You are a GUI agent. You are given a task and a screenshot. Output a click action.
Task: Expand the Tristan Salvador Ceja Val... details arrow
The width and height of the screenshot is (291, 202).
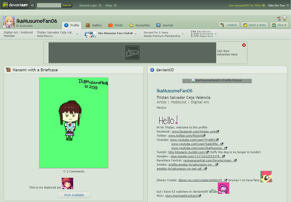[x=77, y=34]
